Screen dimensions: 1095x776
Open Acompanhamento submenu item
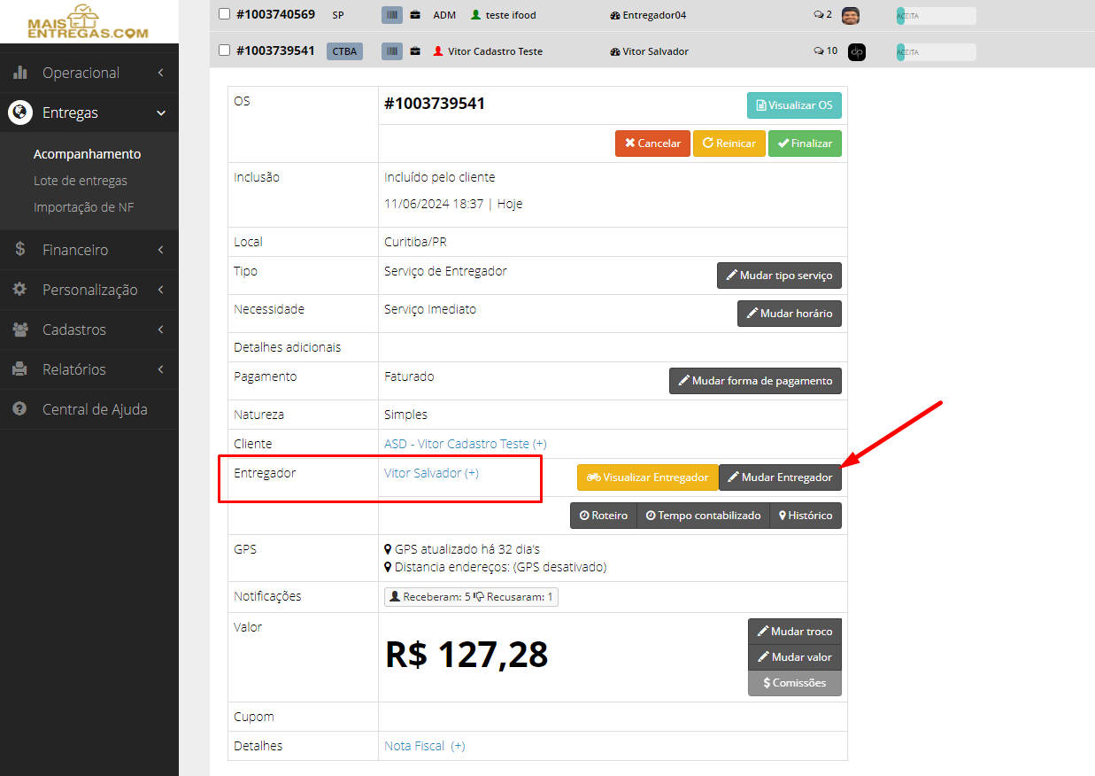(87, 154)
